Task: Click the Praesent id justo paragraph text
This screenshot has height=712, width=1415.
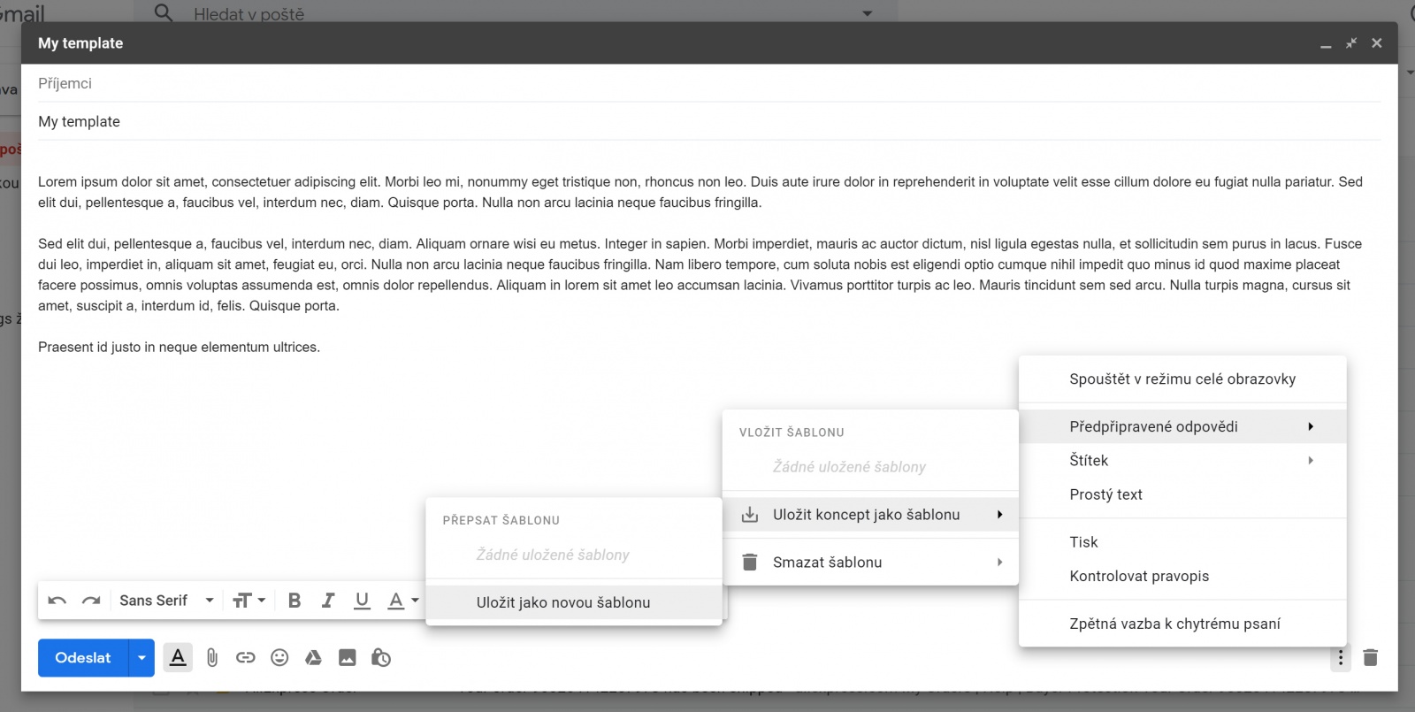Action: point(179,347)
